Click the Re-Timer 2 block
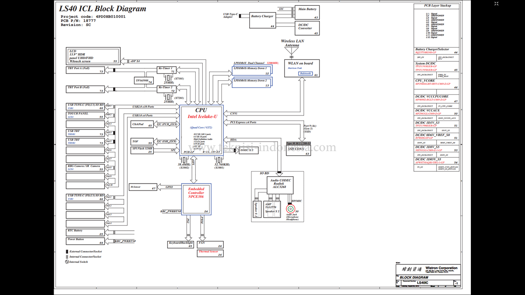 point(167,89)
